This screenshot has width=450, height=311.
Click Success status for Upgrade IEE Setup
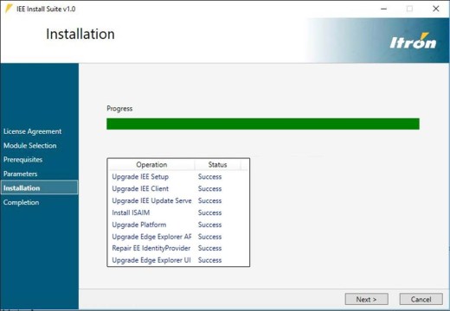click(x=209, y=176)
